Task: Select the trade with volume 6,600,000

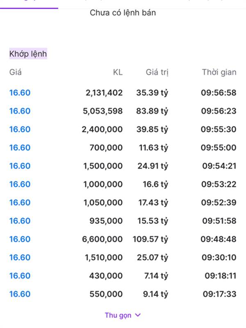Action: tap(123, 239)
